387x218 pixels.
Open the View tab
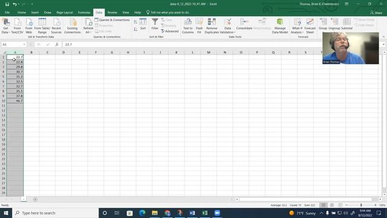126,12
